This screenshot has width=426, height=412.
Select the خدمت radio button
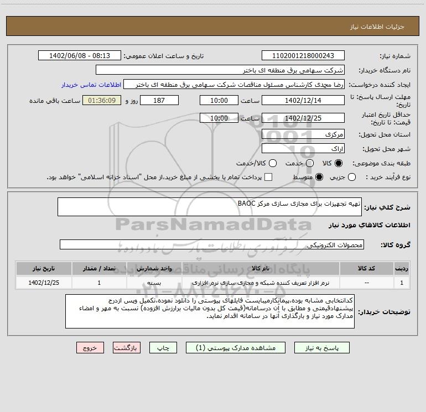[x=310, y=163]
